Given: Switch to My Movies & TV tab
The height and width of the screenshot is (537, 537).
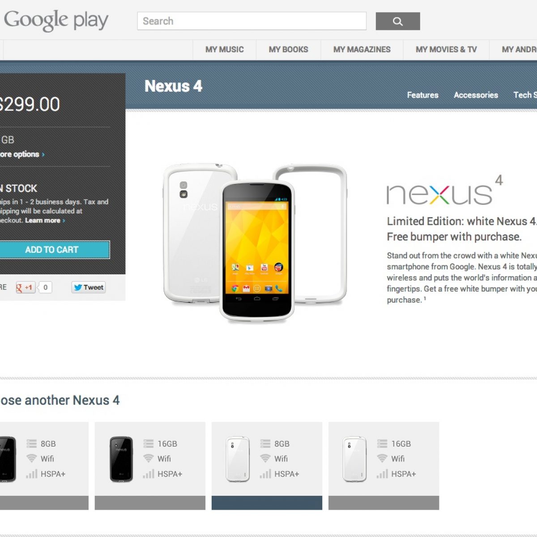Looking at the screenshot, I should coord(446,50).
